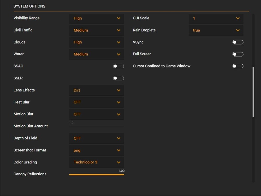Screen dimensions: 261x196
Task: Open the Lens Effects dropdown
Action: pos(96,90)
